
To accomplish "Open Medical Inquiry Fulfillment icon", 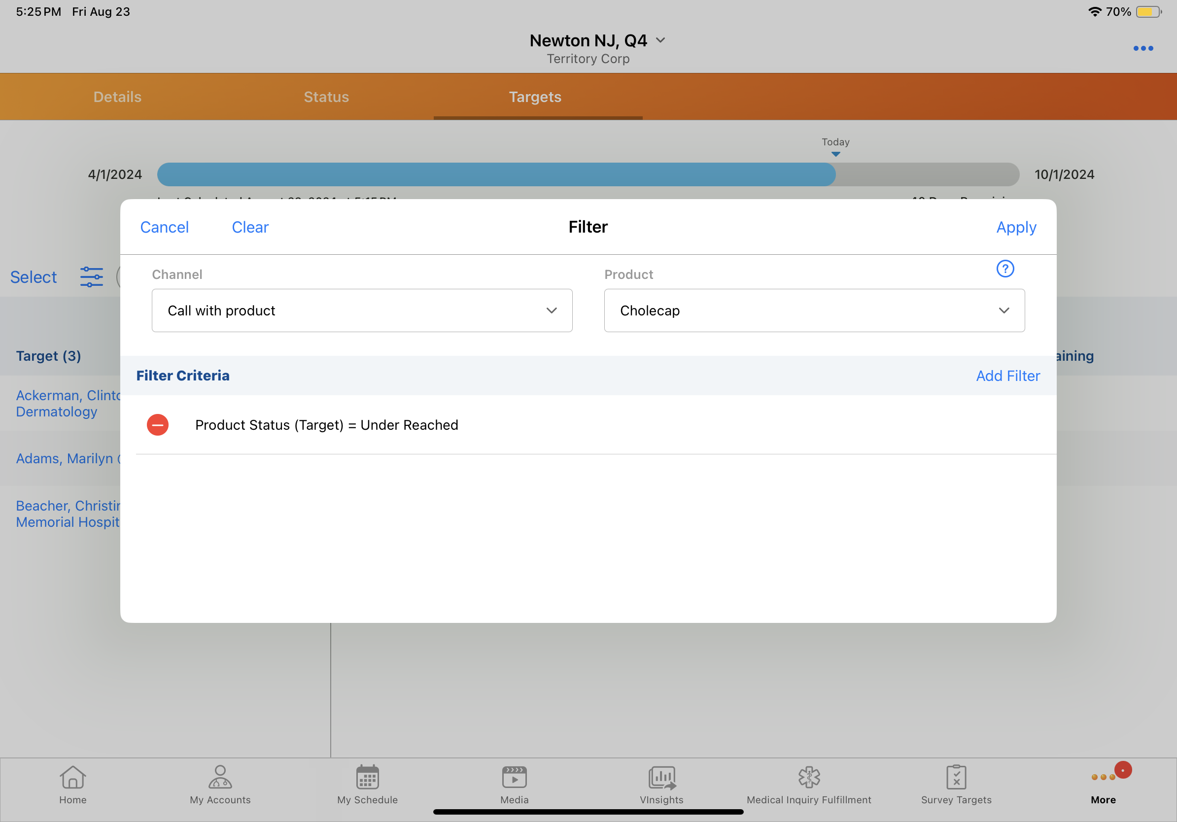I will coord(808,778).
